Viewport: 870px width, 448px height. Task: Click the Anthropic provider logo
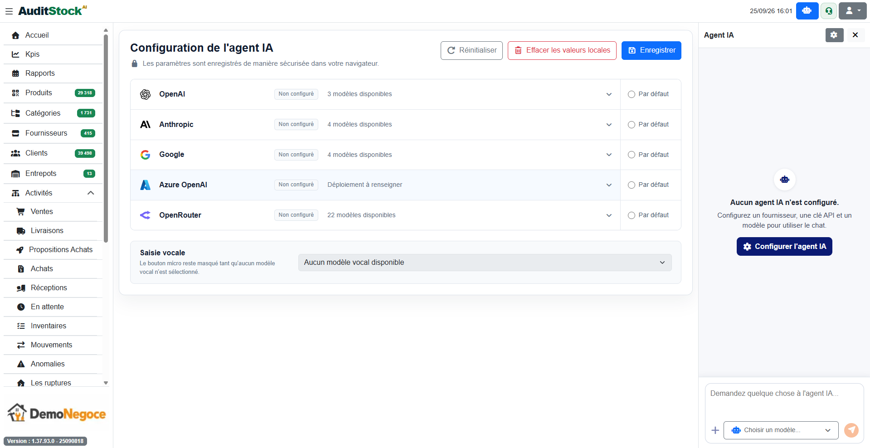[x=145, y=125]
